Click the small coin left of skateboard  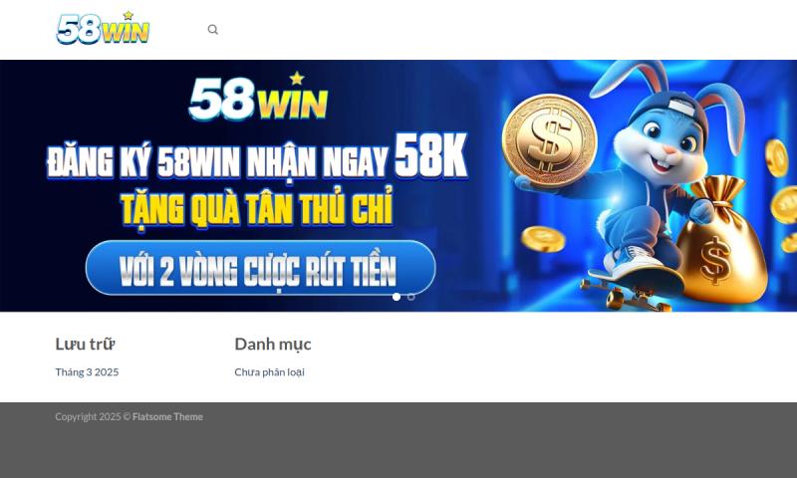[x=543, y=239]
